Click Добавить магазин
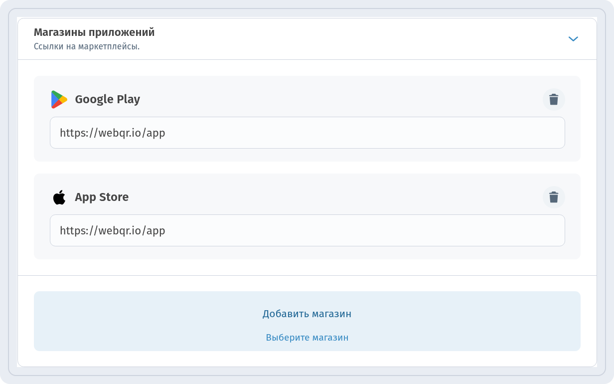The height and width of the screenshot is (384, 614). coord(307,314)
